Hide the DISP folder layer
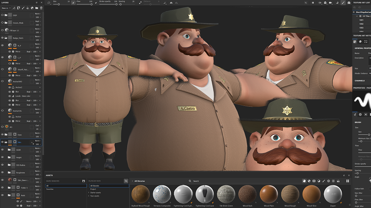This screenshot has width=371, height=208. tap(2, 15)
